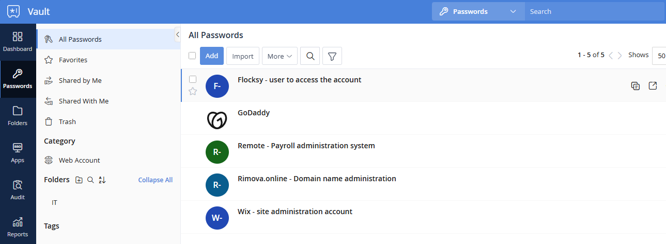The width and height of the screenshot is (666, 244).
Task: Tick the select-all passwords checkbox
Action: click(192, 56)
